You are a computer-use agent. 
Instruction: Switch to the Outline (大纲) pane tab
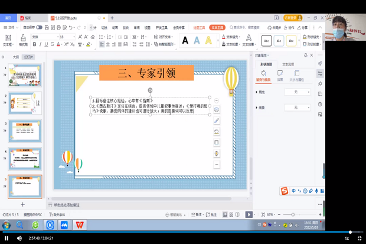click(x=15, y=57)
